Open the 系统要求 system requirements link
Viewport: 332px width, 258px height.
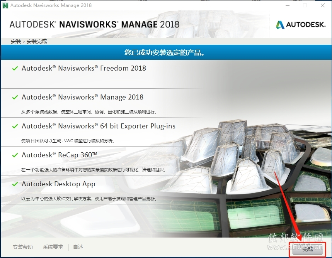pos(53,247)
